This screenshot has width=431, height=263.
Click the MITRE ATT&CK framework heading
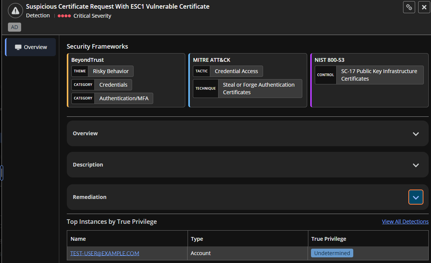tap(212, 60)
